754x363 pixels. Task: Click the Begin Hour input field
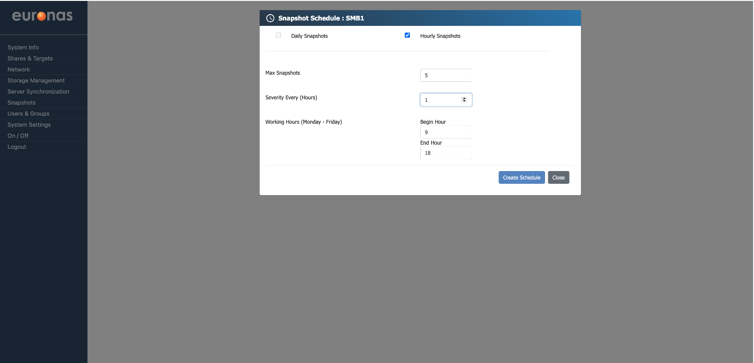pyautogui.click(x=445, y=132)
